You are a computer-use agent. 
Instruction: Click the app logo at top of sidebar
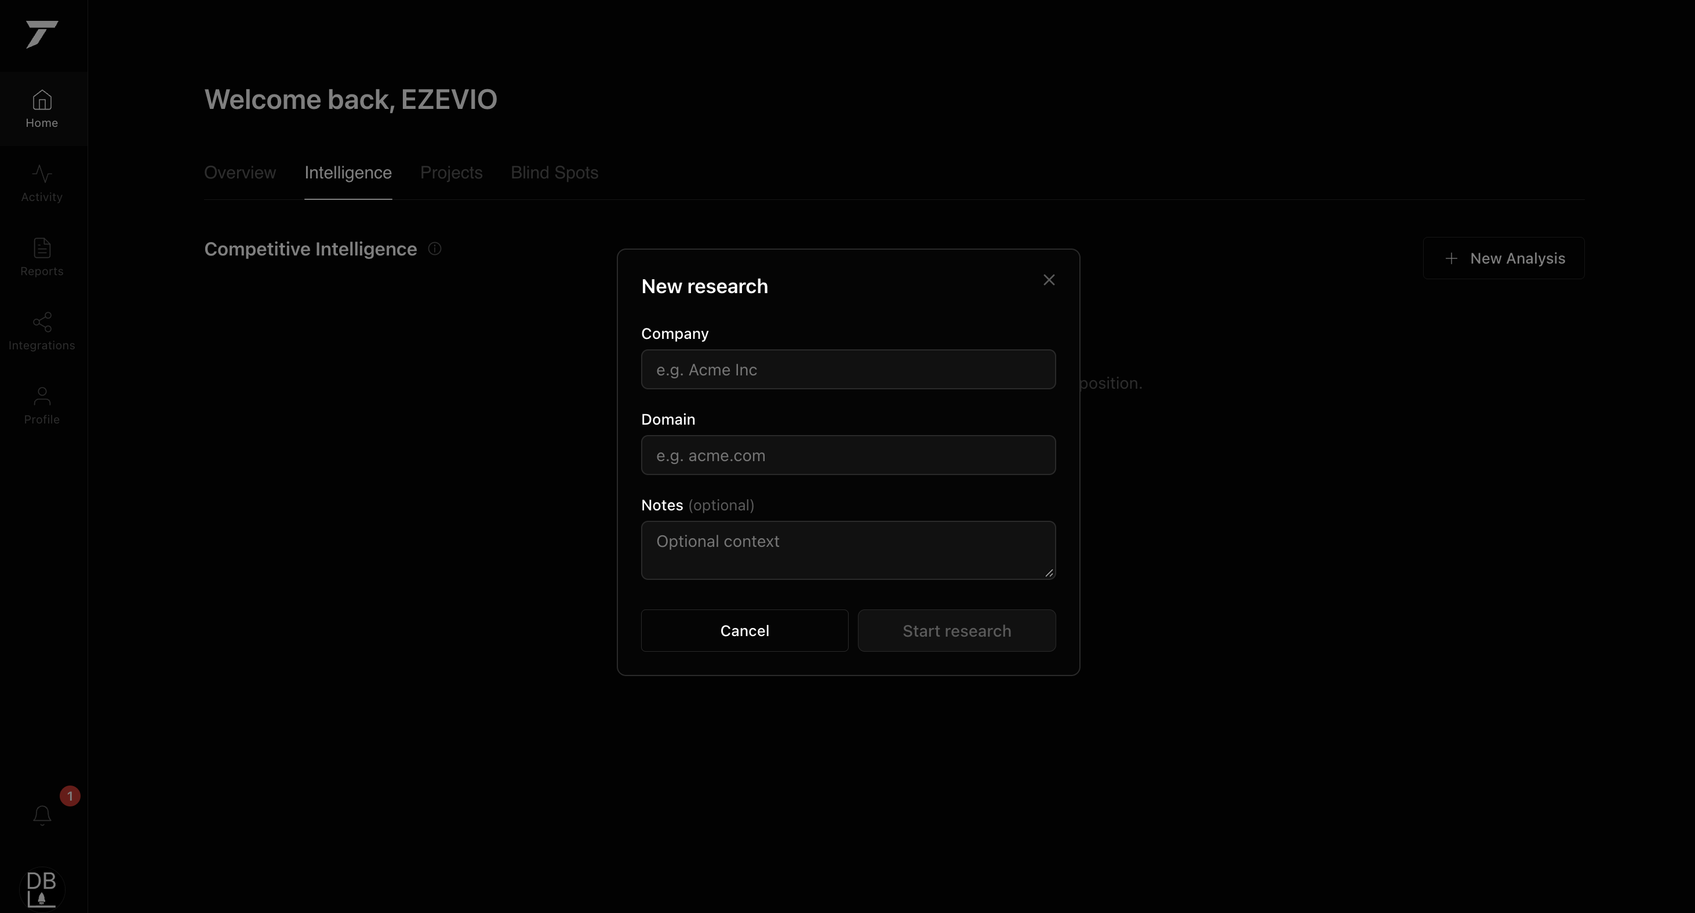[42, 34]
